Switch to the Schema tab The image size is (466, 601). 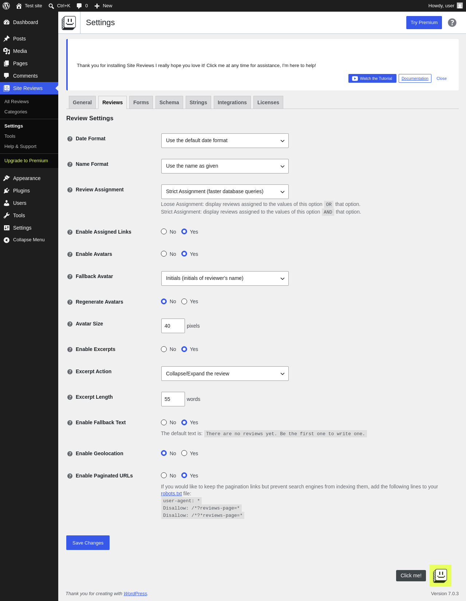[169, 102]
